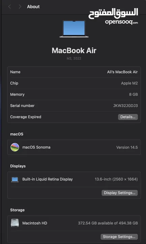Image resolution: width=146 pixels, height=244 pixels.
Task: Click the About header title
Action: 33,7
